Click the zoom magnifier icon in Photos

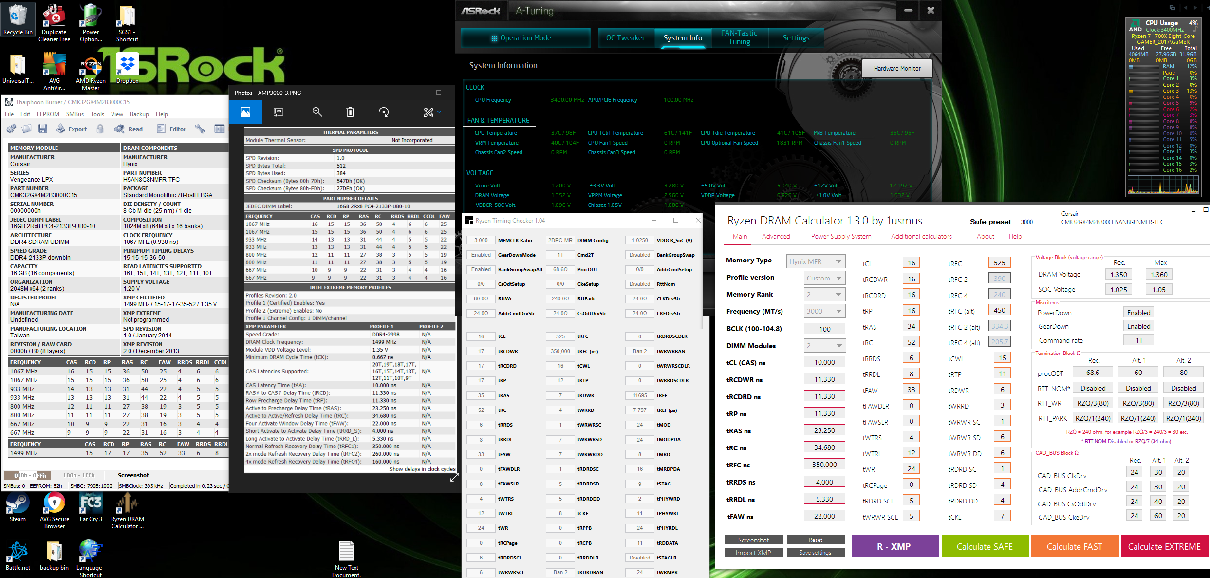(x=317, y=112)
